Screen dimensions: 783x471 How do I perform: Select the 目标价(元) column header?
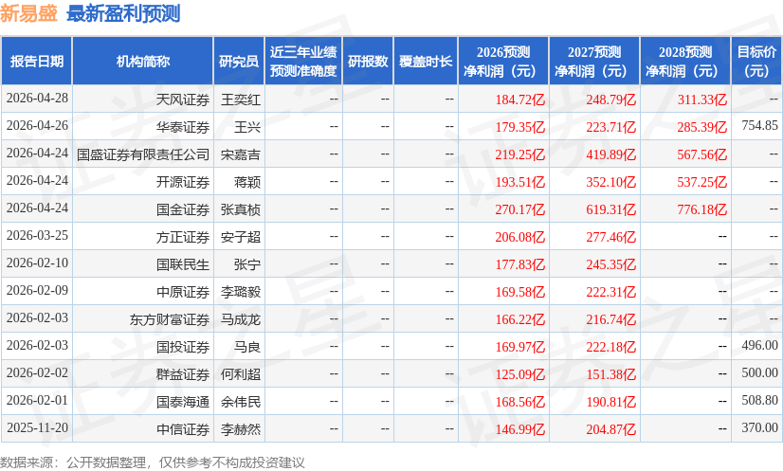(x=756, y=61)
